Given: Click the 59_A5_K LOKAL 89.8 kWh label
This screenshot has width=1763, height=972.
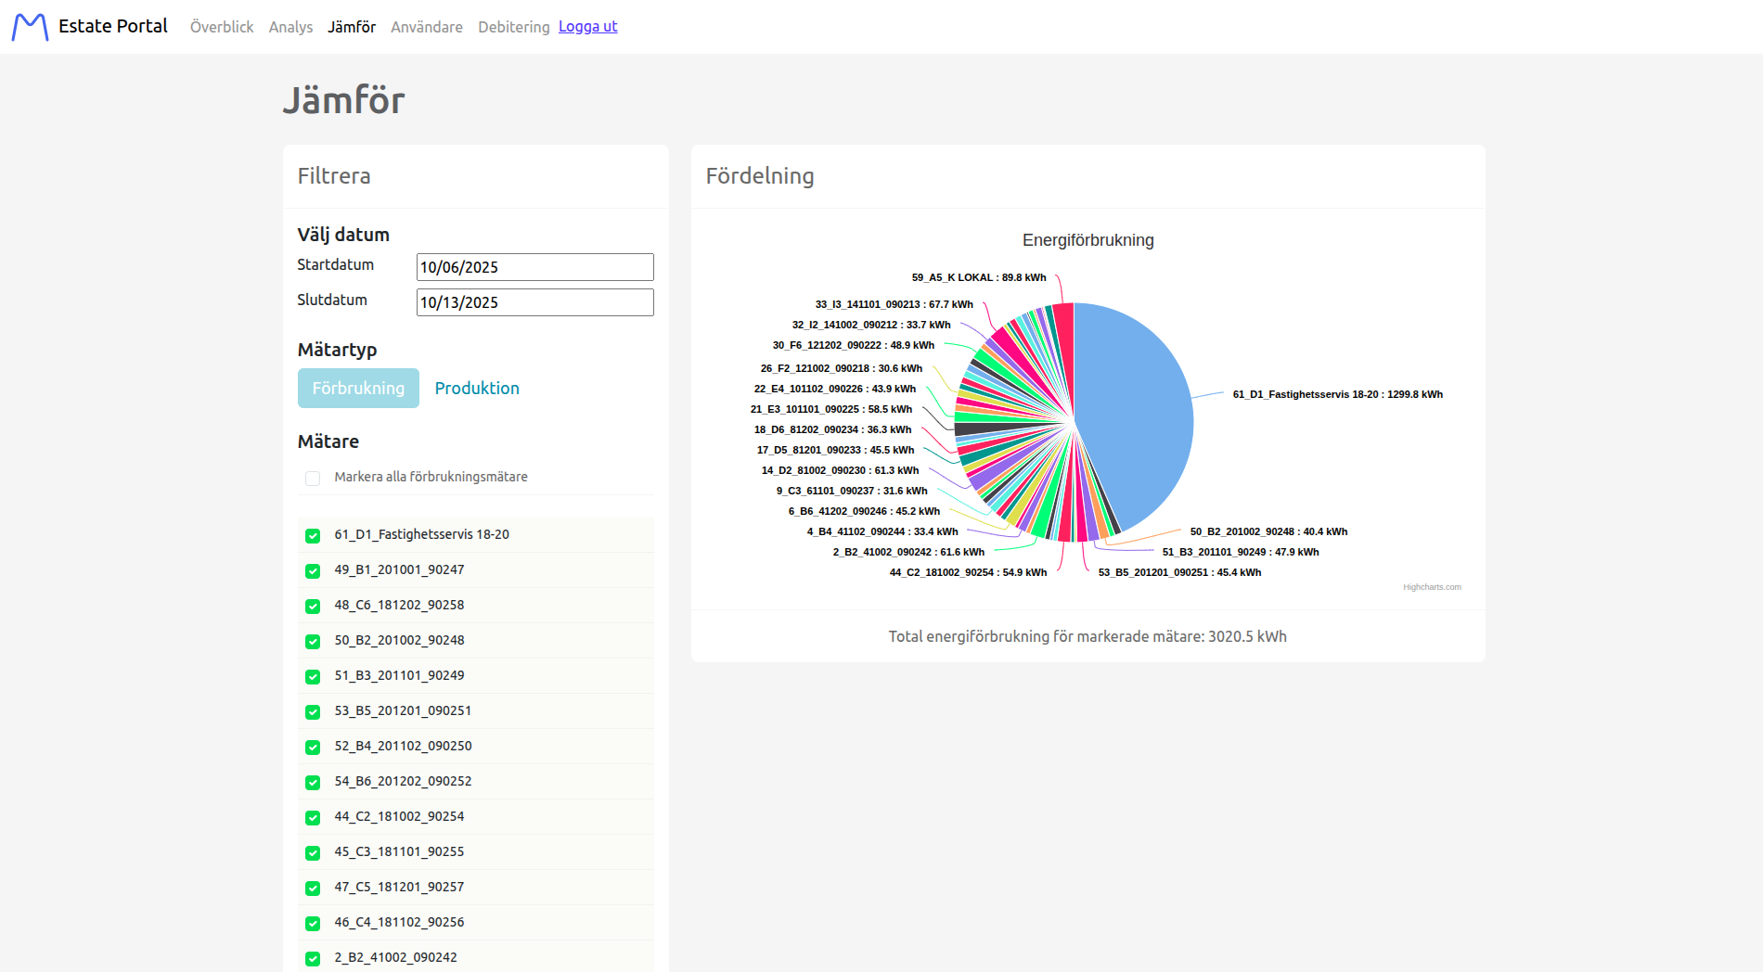Looking at the screenshot, I should tap(979, 277).
